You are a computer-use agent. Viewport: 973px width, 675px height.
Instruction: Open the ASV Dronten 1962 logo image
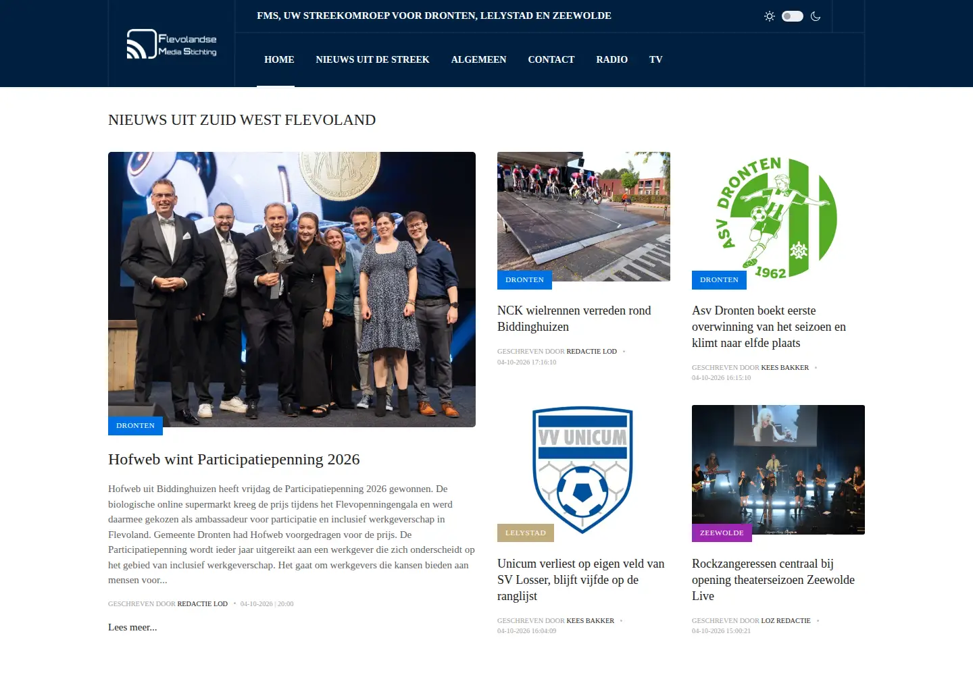click(778, 217)
